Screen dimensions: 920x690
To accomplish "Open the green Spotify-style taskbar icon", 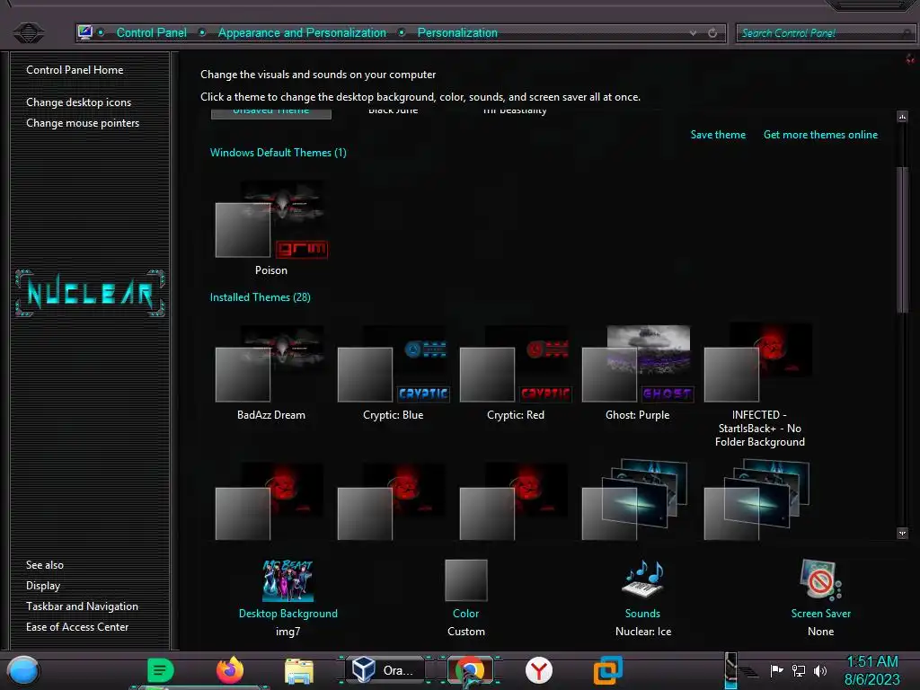I will click(x=160, y=670).
